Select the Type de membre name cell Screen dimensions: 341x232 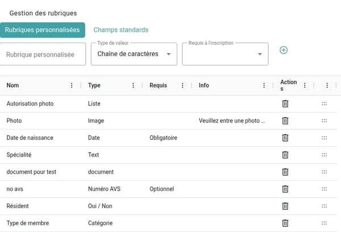[28, 223]
